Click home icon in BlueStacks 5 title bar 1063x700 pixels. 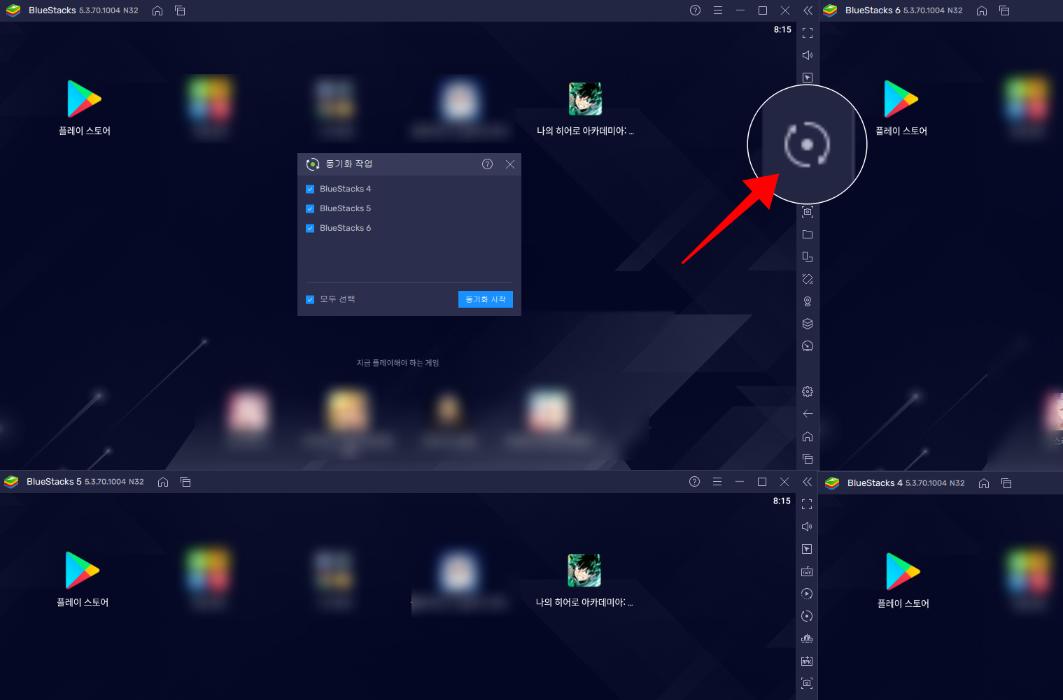[163, 482]
